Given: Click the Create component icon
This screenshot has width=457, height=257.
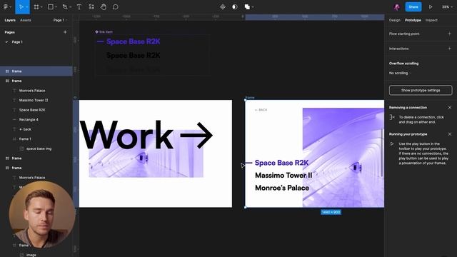Looking at the screenshot, I should click(x=223, y=6).
